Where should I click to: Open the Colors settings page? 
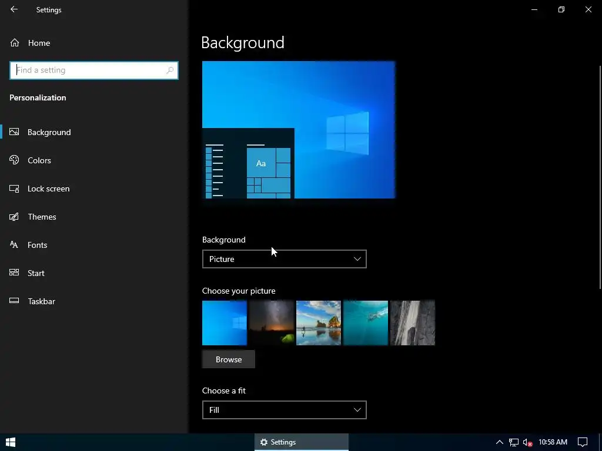click(39, 160)
